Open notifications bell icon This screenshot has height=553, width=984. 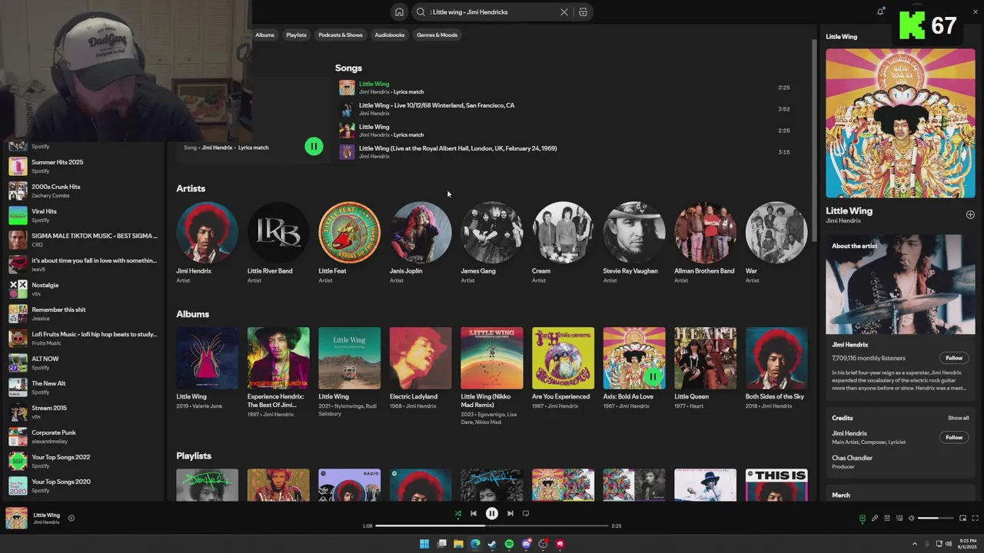point(880,12)
